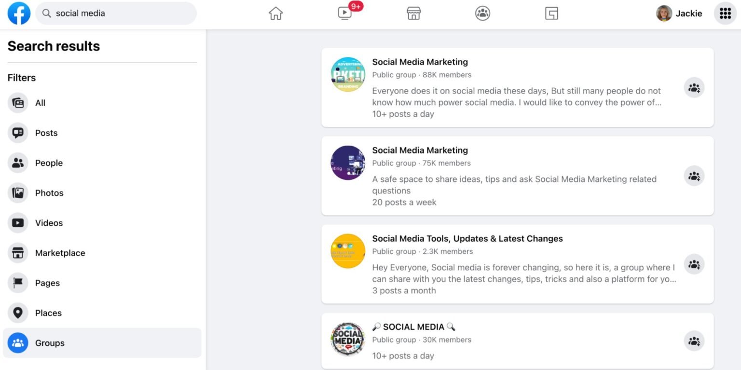Join the Social Media Tools group
The height and width of the screenshot is (370, 741).
[x=694, y=264]
